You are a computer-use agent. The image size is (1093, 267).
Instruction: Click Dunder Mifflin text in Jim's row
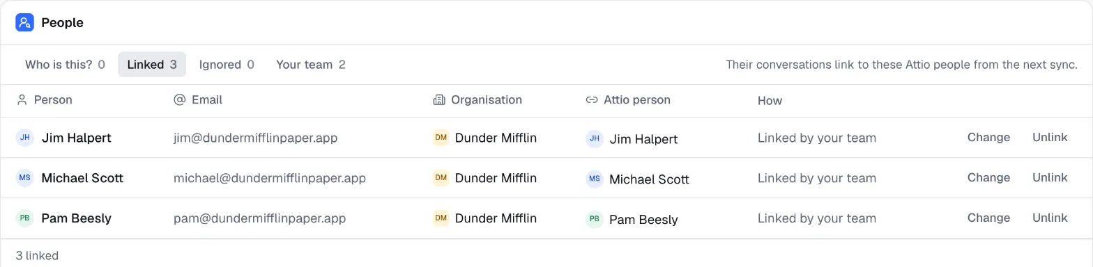pyautogui.click(x=496, y=138)
